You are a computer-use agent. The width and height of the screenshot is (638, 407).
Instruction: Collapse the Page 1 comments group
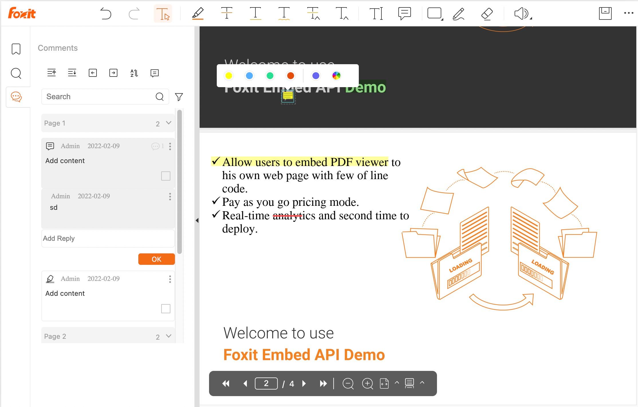169,123
